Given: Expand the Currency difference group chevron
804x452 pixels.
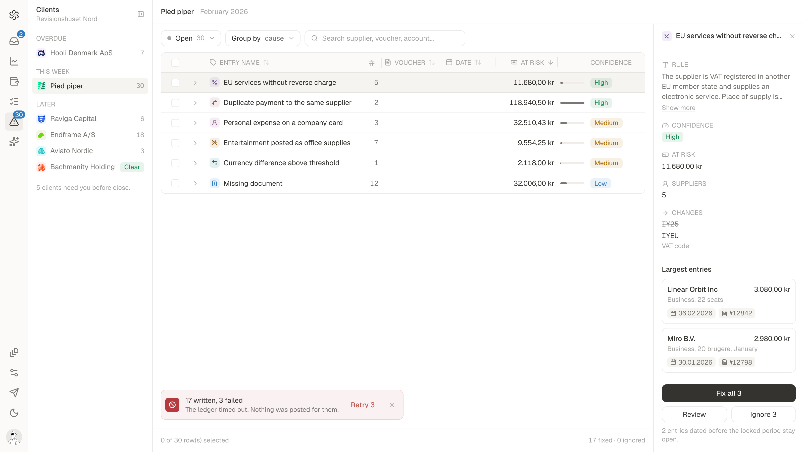Looking at the screenshot, I should click(x=195, y=163).
